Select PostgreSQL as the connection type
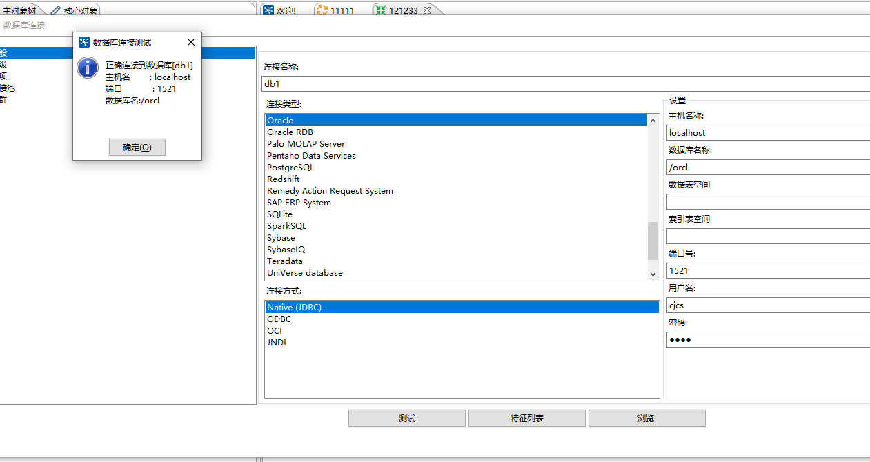Viewport: 870px width, 462px height. pos(290,167)
